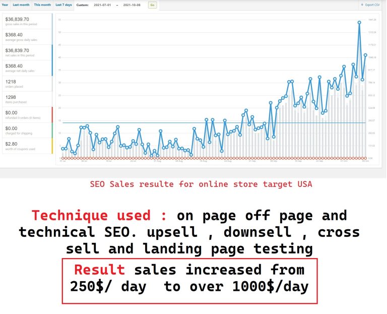Click the charged for shipping legend entry
Screen dimensions: 387x314
click(26, 131)
